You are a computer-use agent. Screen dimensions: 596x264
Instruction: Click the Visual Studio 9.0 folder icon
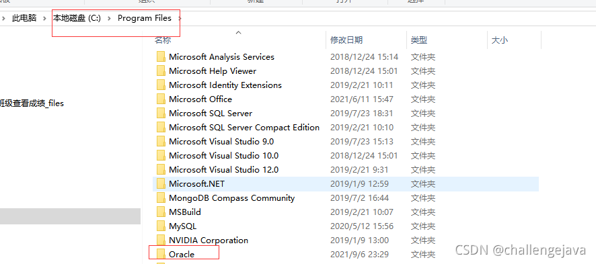pos(161,142)
